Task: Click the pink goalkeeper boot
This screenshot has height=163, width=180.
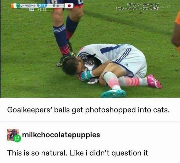Action: click(154, 81)
